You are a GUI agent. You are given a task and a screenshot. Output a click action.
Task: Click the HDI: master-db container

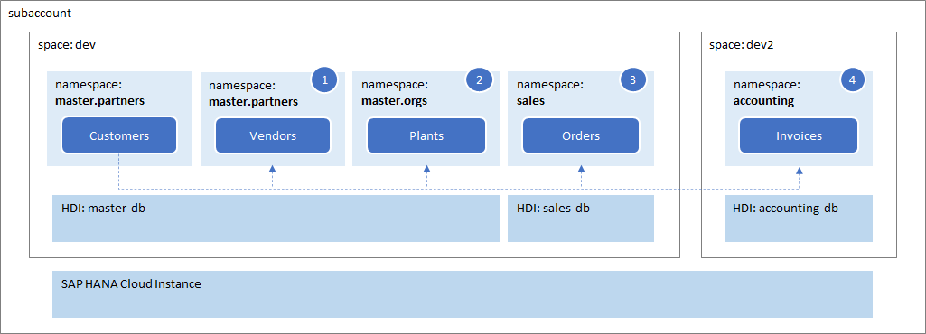[276, 218]
